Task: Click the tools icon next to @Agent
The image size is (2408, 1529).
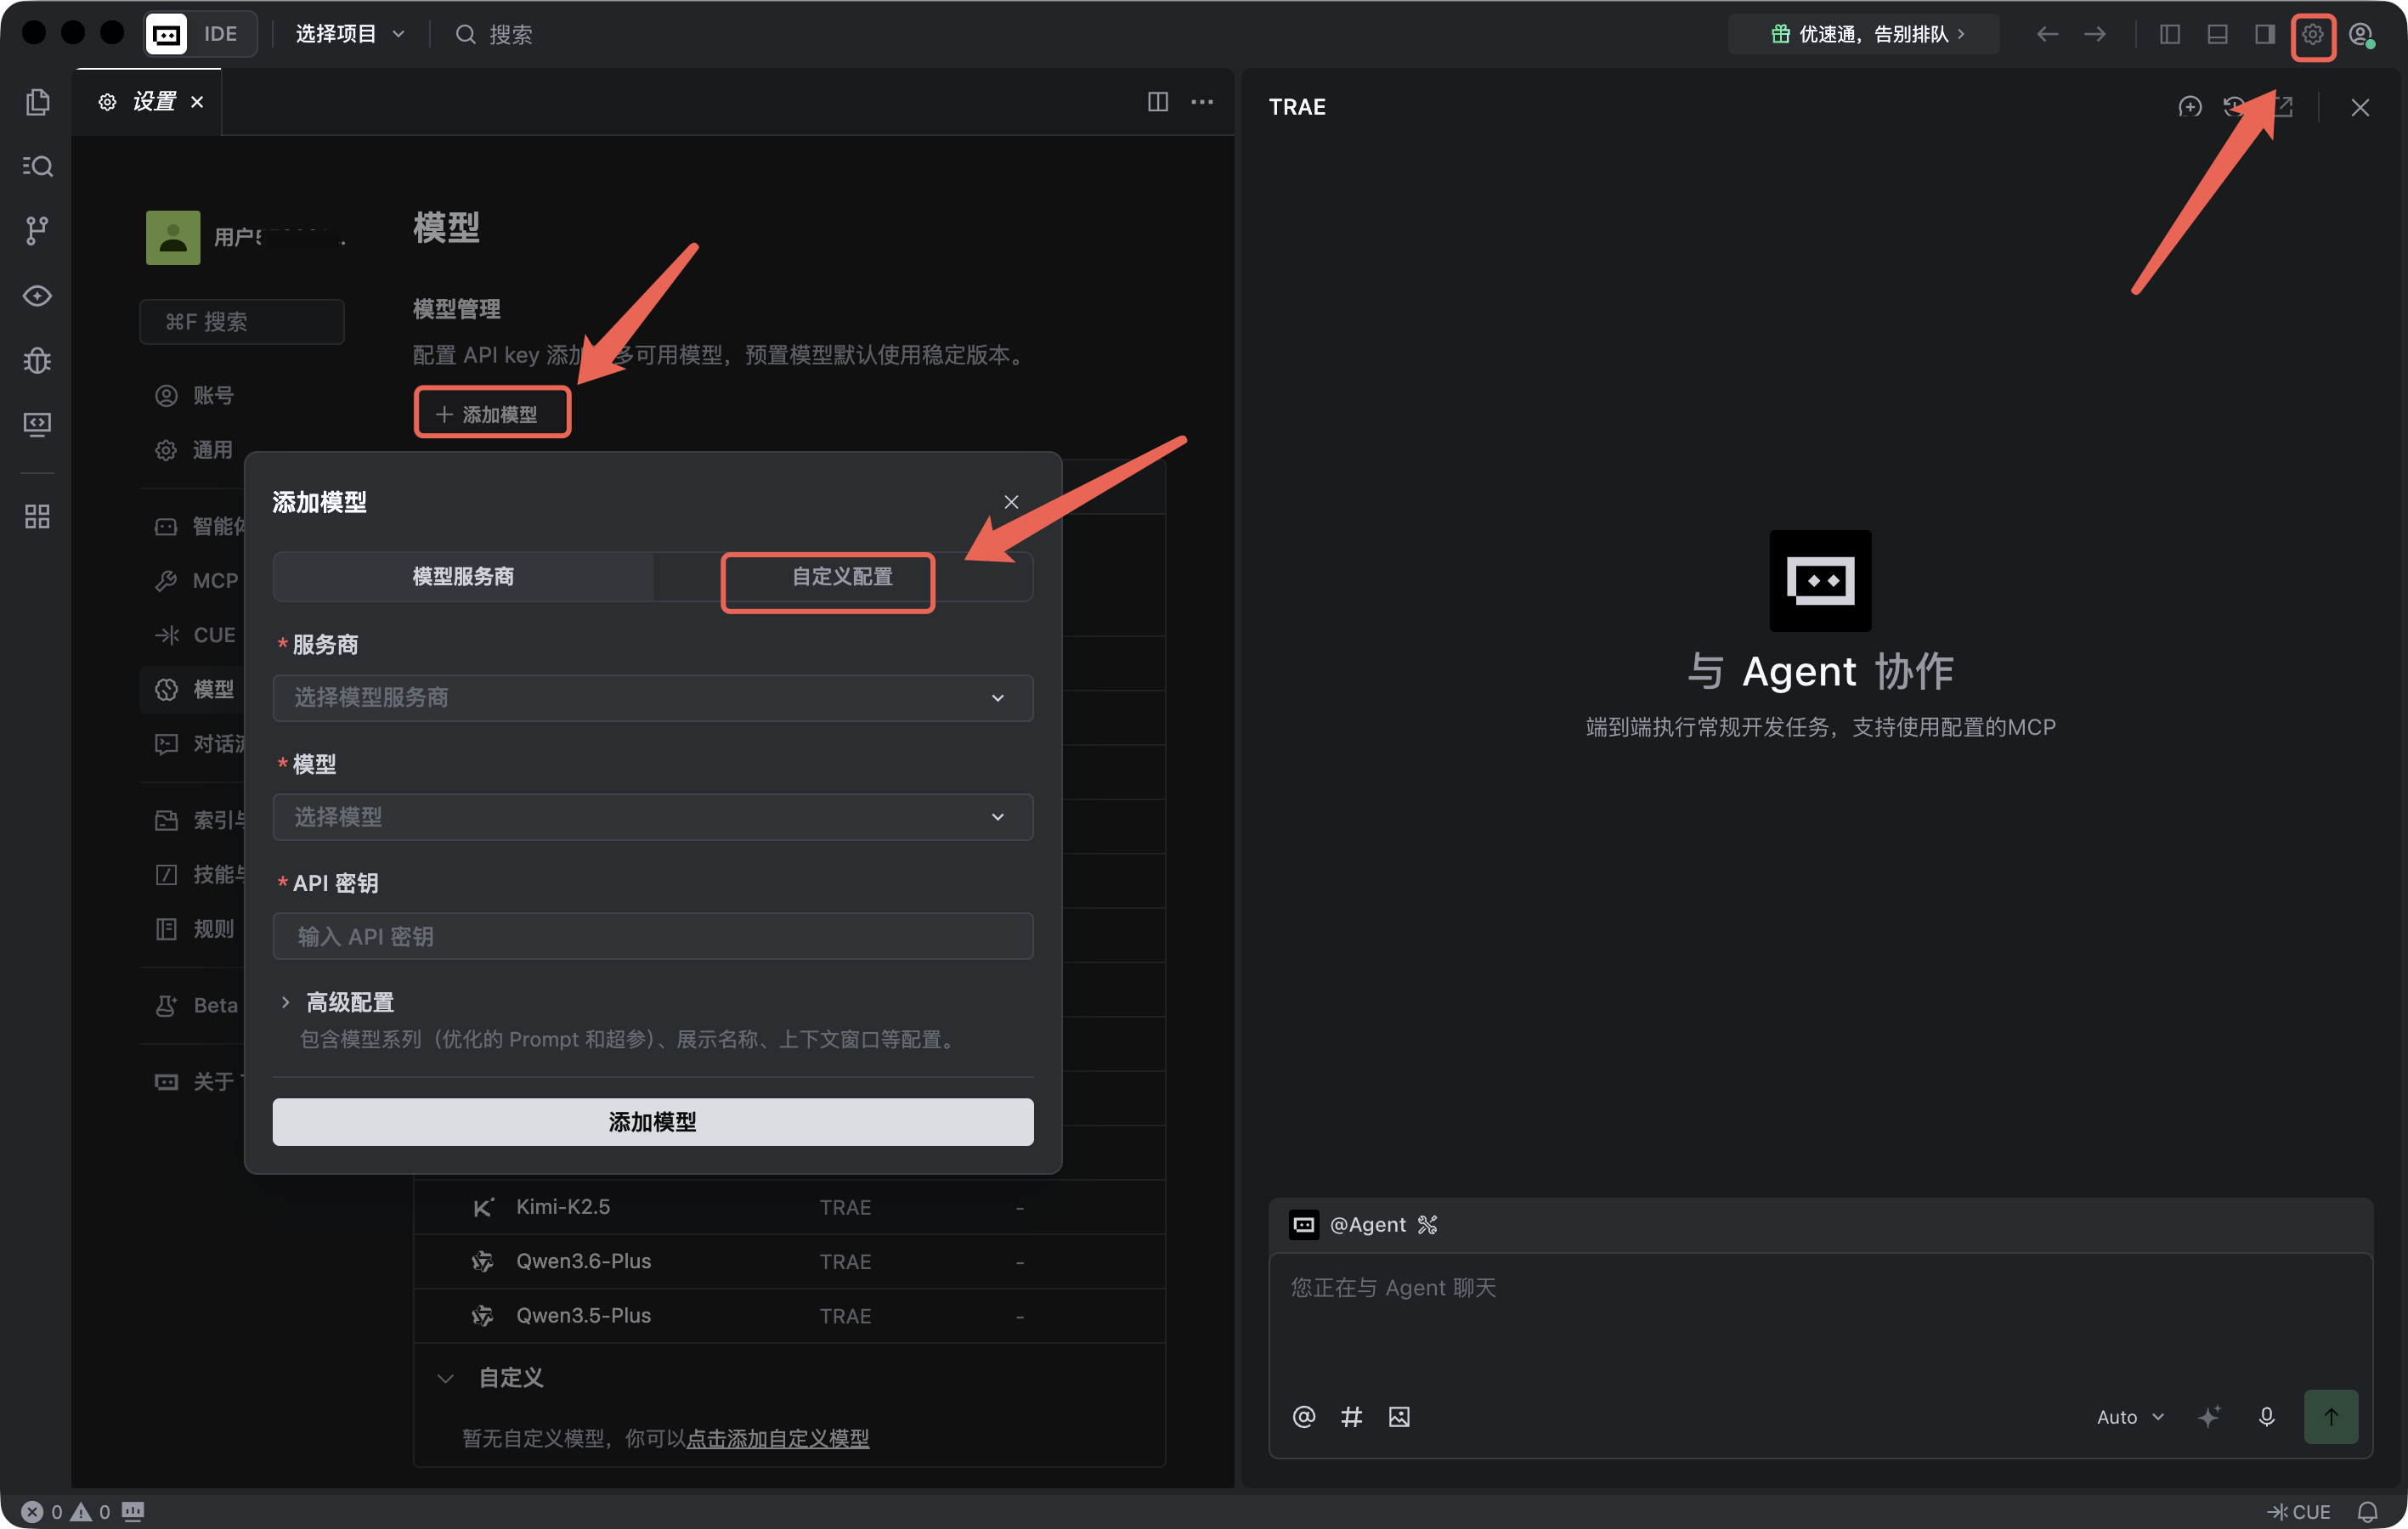Action: [1427, 1224]
